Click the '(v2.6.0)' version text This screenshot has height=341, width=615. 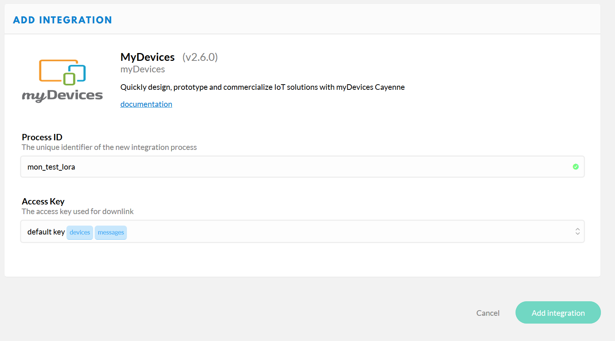coord(200,57)
